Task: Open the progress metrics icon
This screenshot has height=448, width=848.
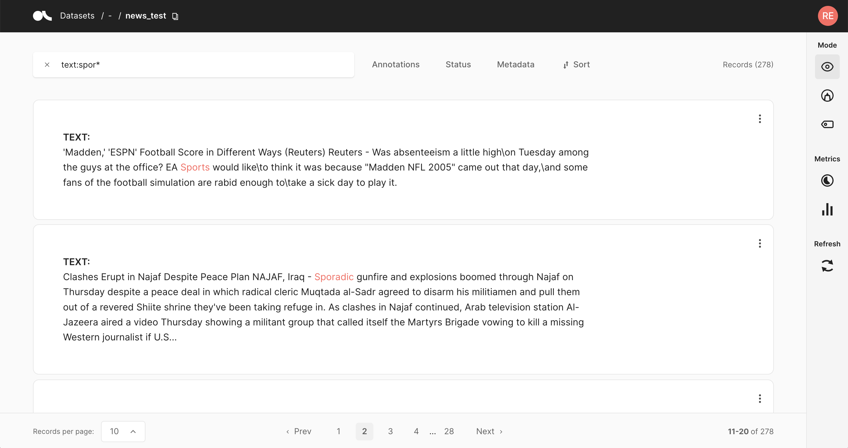Action: click(827, 180)
